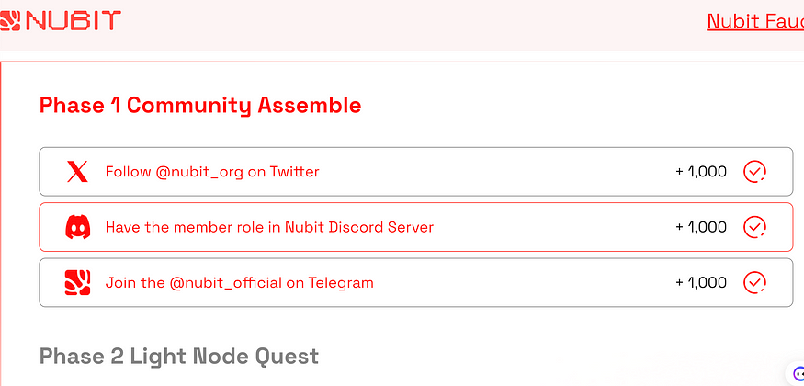Select 'Join the @nubit_official on Telegram' text
This screenshot has width=804, height=386.
pyautogui.click(x=240, y=282)
